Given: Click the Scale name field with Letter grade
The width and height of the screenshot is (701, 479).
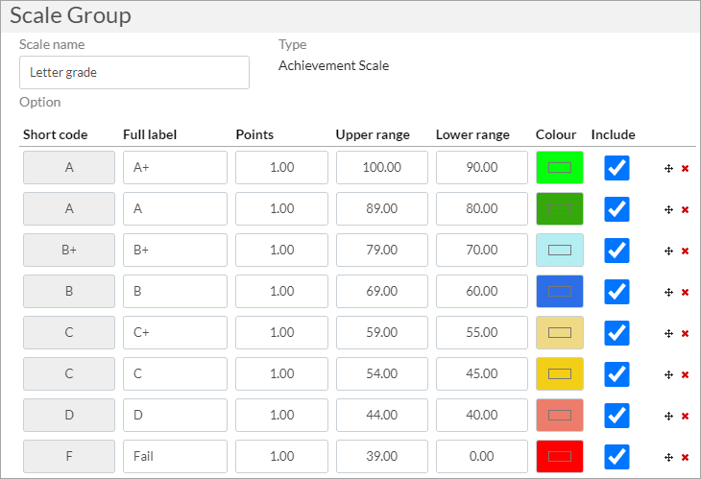Looking at the screenshot, I should point(134,72).
